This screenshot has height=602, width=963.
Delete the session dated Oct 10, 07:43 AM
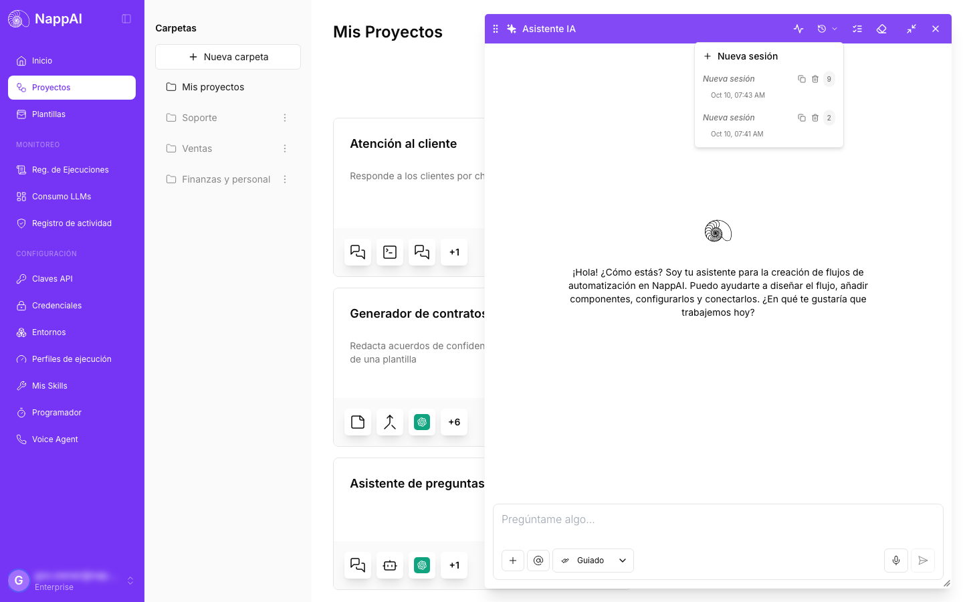click(x=815, y=79)
